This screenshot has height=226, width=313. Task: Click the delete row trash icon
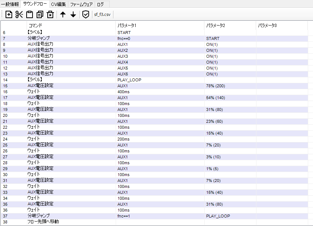click(50, 14)
